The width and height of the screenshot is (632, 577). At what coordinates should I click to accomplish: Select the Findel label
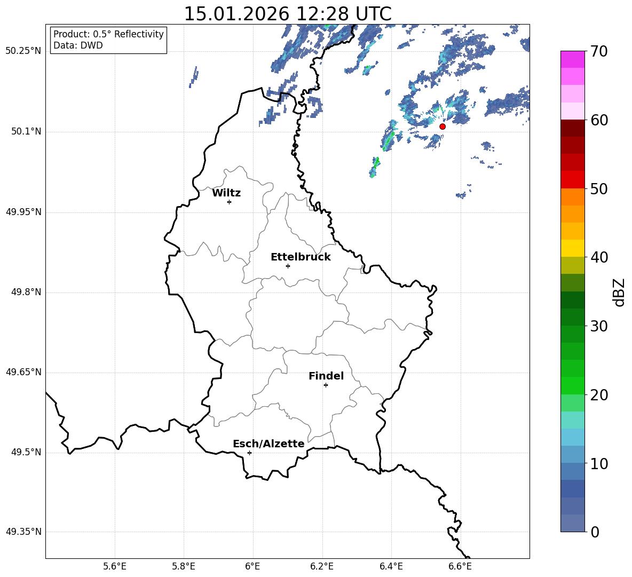326,376
